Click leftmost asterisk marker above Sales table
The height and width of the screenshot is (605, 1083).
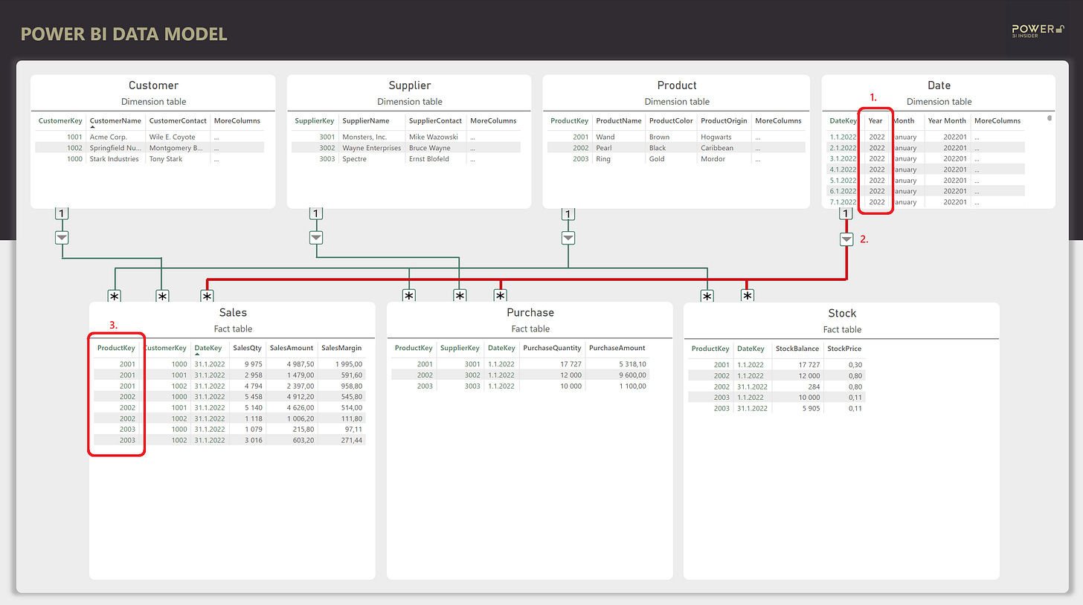pyautogui.click(x=115, y=297)
